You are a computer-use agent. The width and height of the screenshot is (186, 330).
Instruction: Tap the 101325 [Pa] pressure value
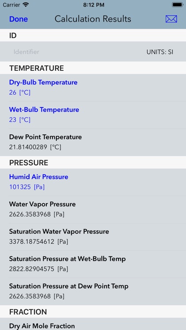pos(27,187)
